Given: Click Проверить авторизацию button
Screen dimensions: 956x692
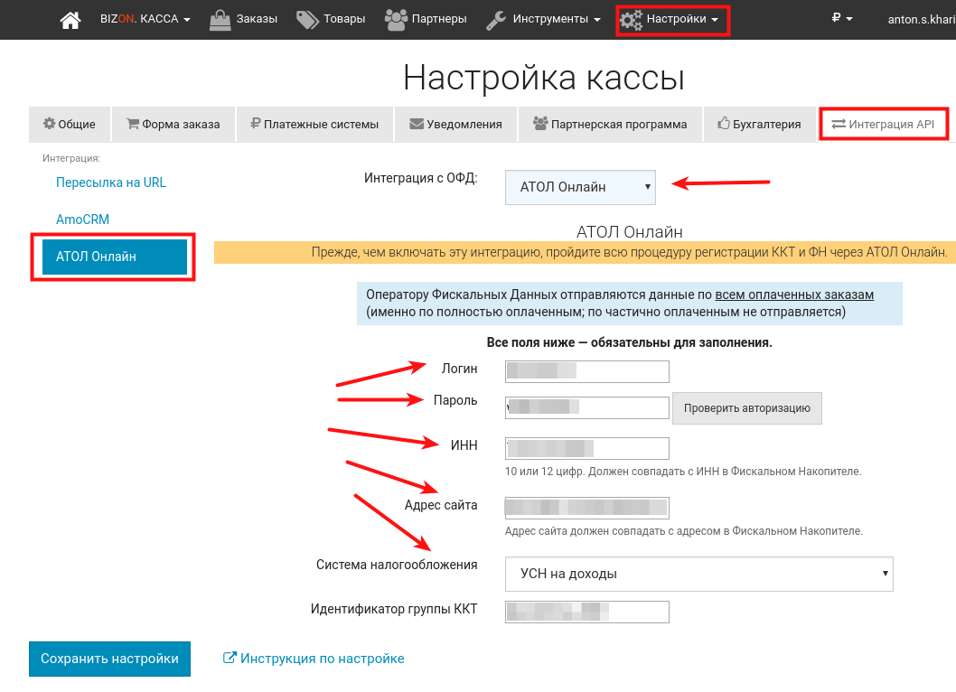Looking at the screenshot, I should coord(746,408).
